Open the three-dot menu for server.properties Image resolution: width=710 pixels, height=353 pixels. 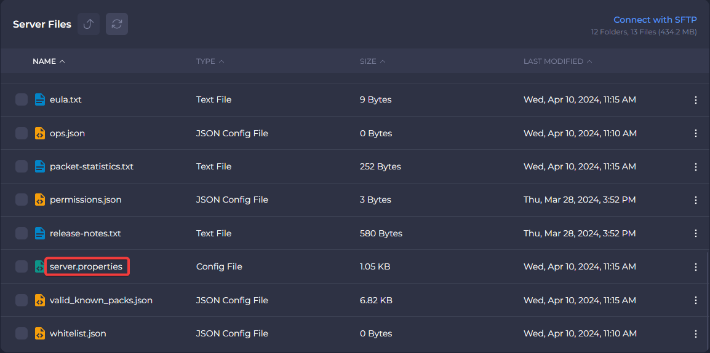(x=696, y=266)
